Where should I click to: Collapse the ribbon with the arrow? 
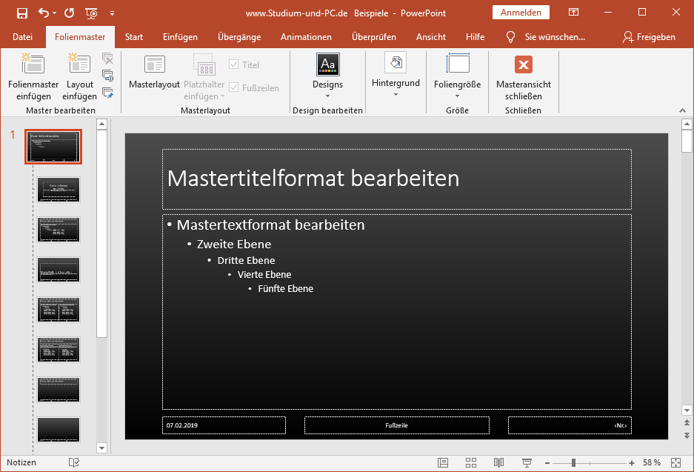tap(682, 110)
